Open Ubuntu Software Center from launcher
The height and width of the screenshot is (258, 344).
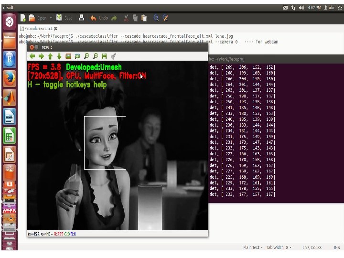10,173
